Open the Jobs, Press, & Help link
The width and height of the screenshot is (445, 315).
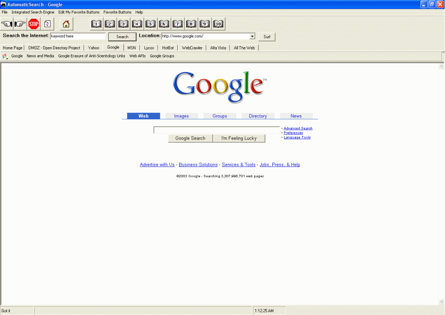click(x=280, y=165)
